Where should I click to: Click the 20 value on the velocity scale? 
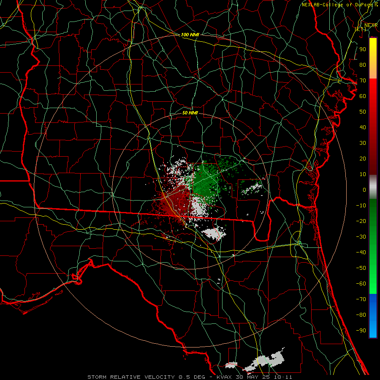pyautogui.click(x=363, y=158)
